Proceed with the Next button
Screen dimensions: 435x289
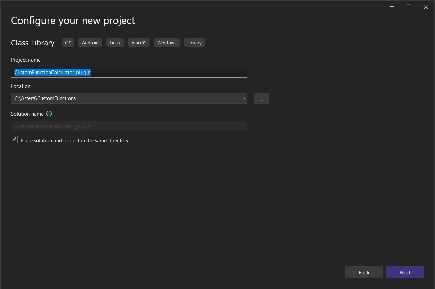coord(405,272)
